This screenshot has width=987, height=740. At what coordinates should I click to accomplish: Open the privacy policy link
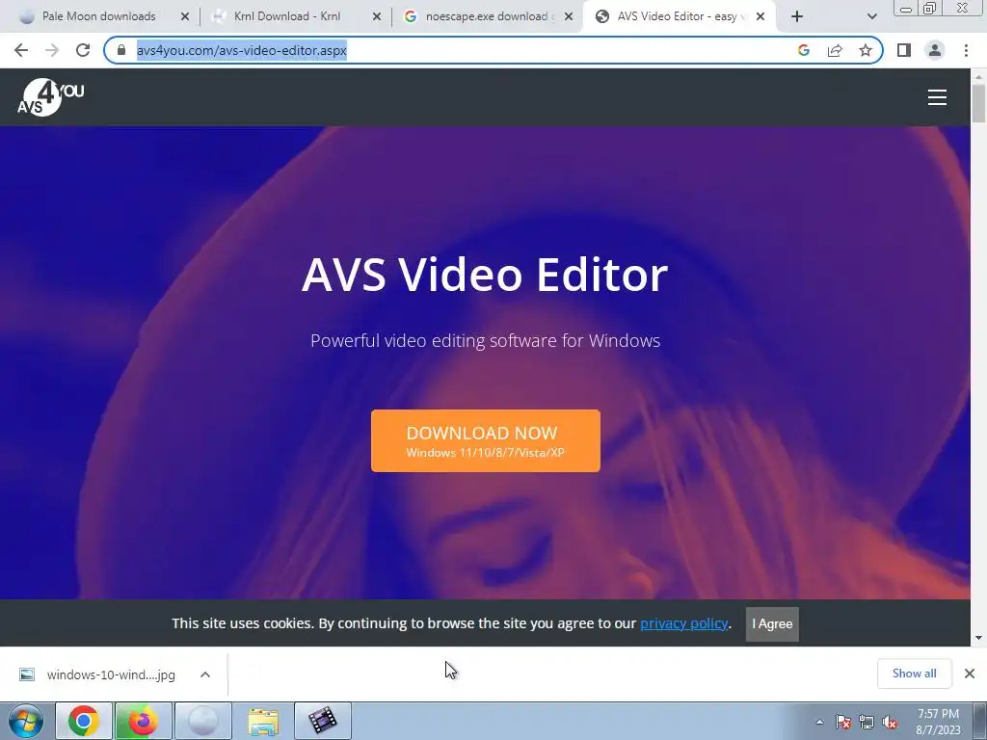[x=683, y=623]
